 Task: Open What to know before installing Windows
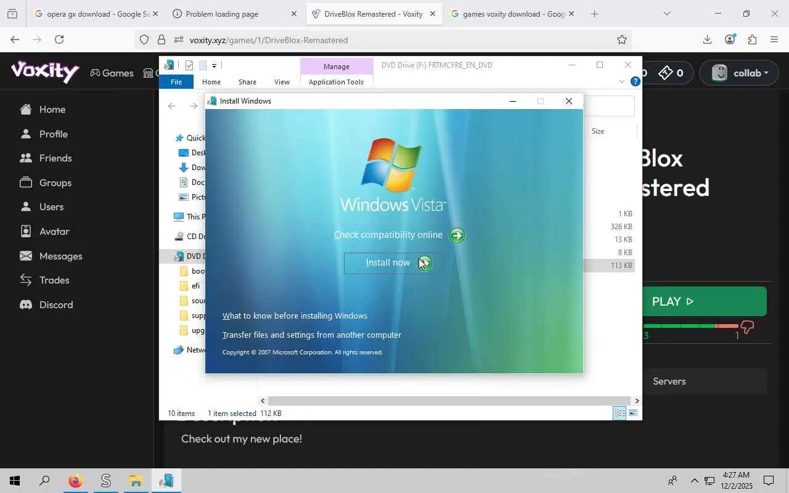pos(295,316)
